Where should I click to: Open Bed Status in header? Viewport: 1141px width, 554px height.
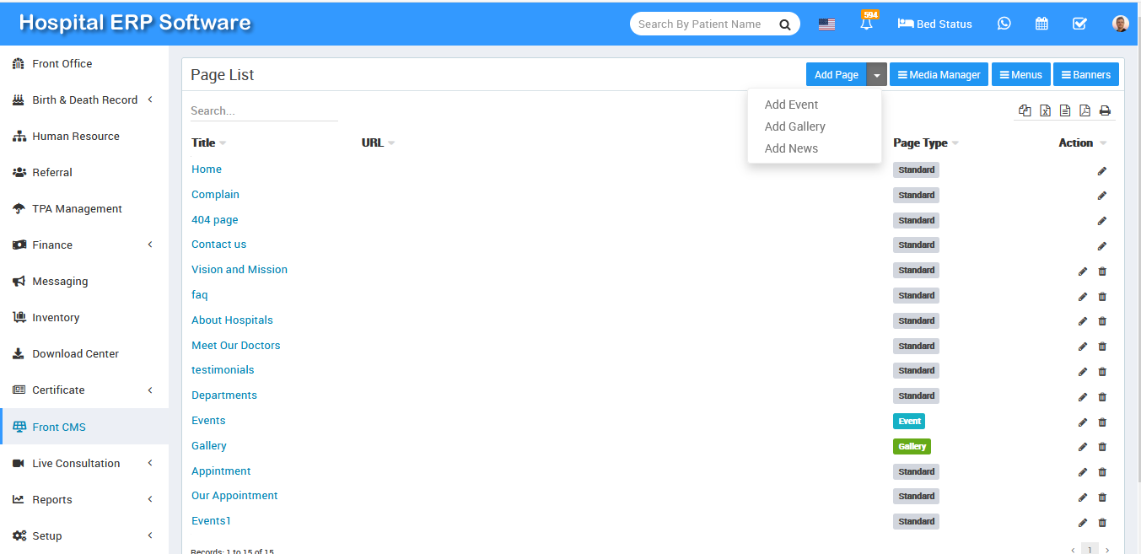pos(934,24)
